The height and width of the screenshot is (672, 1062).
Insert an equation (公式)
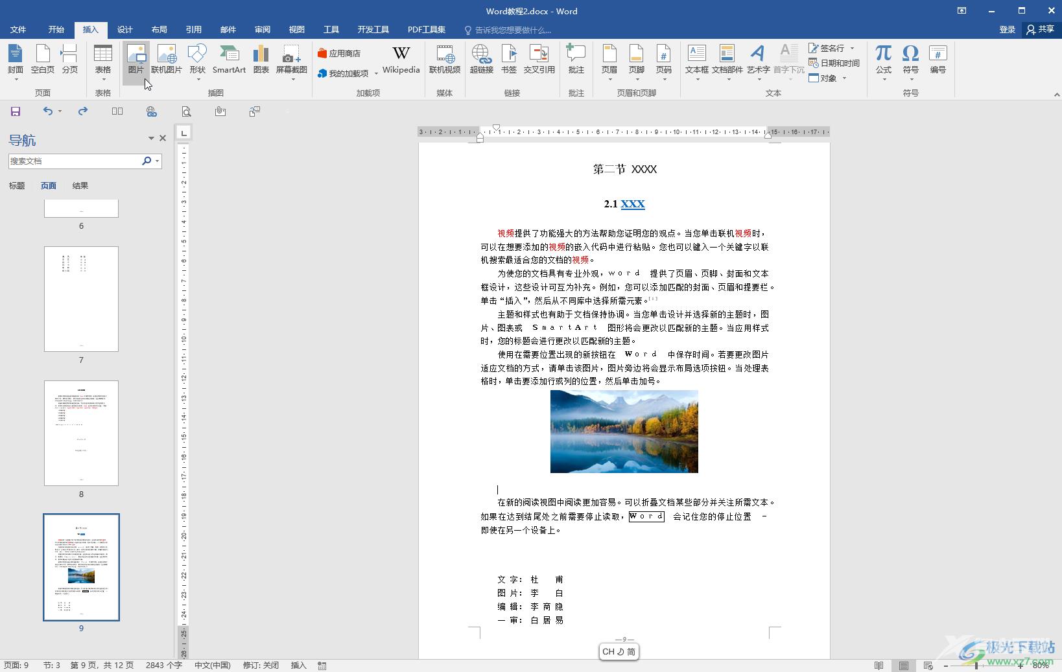click(x=884, y=62)
